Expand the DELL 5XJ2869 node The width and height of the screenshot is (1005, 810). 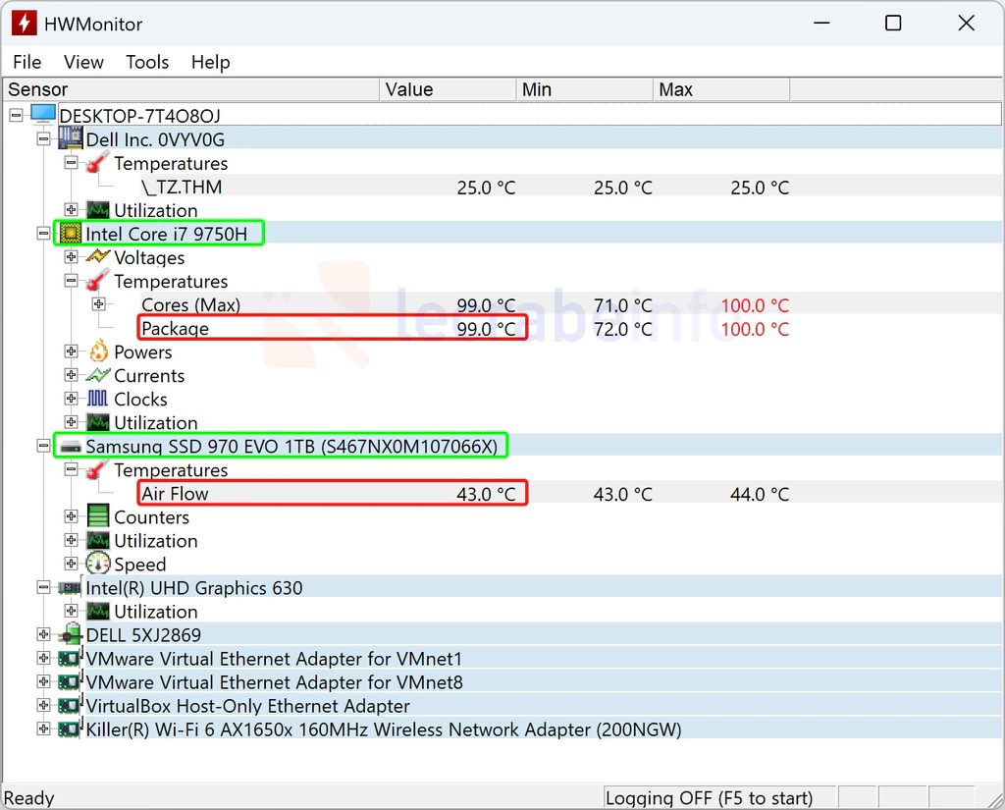point(43,634)
